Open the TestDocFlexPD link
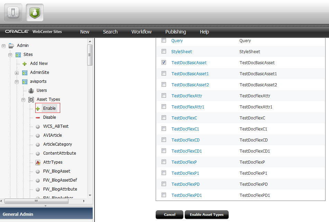This screenshot has width=329, height=222. click(x=185, y=184)
